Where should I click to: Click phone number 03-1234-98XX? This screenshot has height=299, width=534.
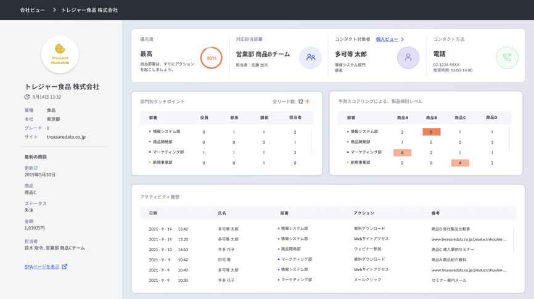tap(446, 65)
